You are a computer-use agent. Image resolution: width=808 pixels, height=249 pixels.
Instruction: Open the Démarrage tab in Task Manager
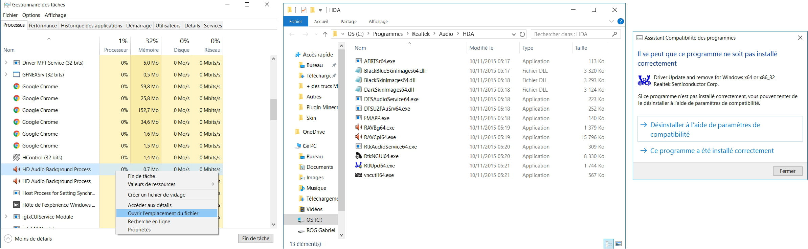click(139, 25)
